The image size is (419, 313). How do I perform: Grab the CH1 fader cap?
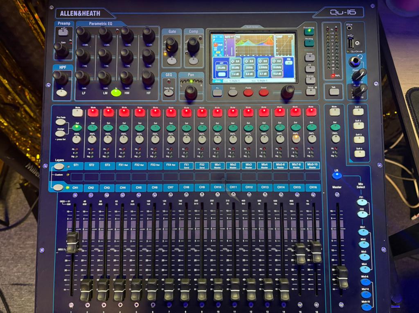72,242
